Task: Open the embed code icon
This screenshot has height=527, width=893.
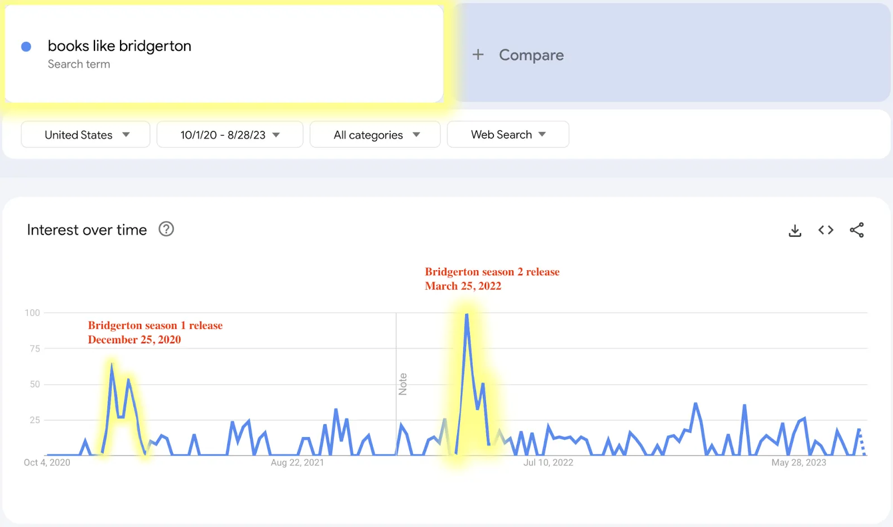Action: click(x=826, y=230)
